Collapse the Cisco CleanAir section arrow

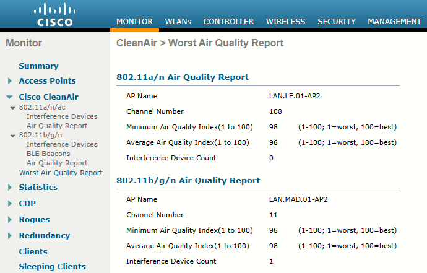pyautogui.click(x=9, y=97)
